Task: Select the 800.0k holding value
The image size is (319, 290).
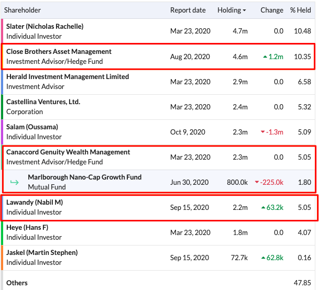Action: (237, 182)
